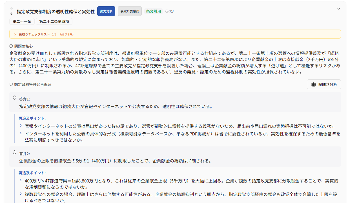
Task: Toggle the 裏取り要確認 button
Action: tap(130, 11)
